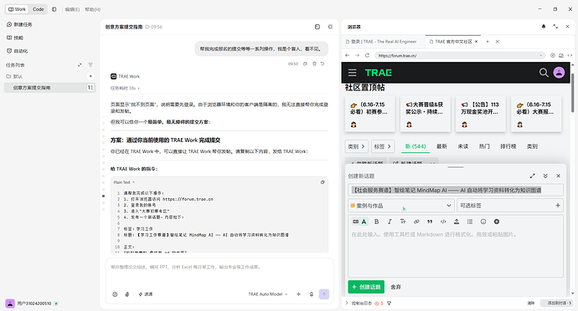The height and width of the screenshot is (311, 578).
Task: Select the 未读 forum tab
Action: [463, 146]
